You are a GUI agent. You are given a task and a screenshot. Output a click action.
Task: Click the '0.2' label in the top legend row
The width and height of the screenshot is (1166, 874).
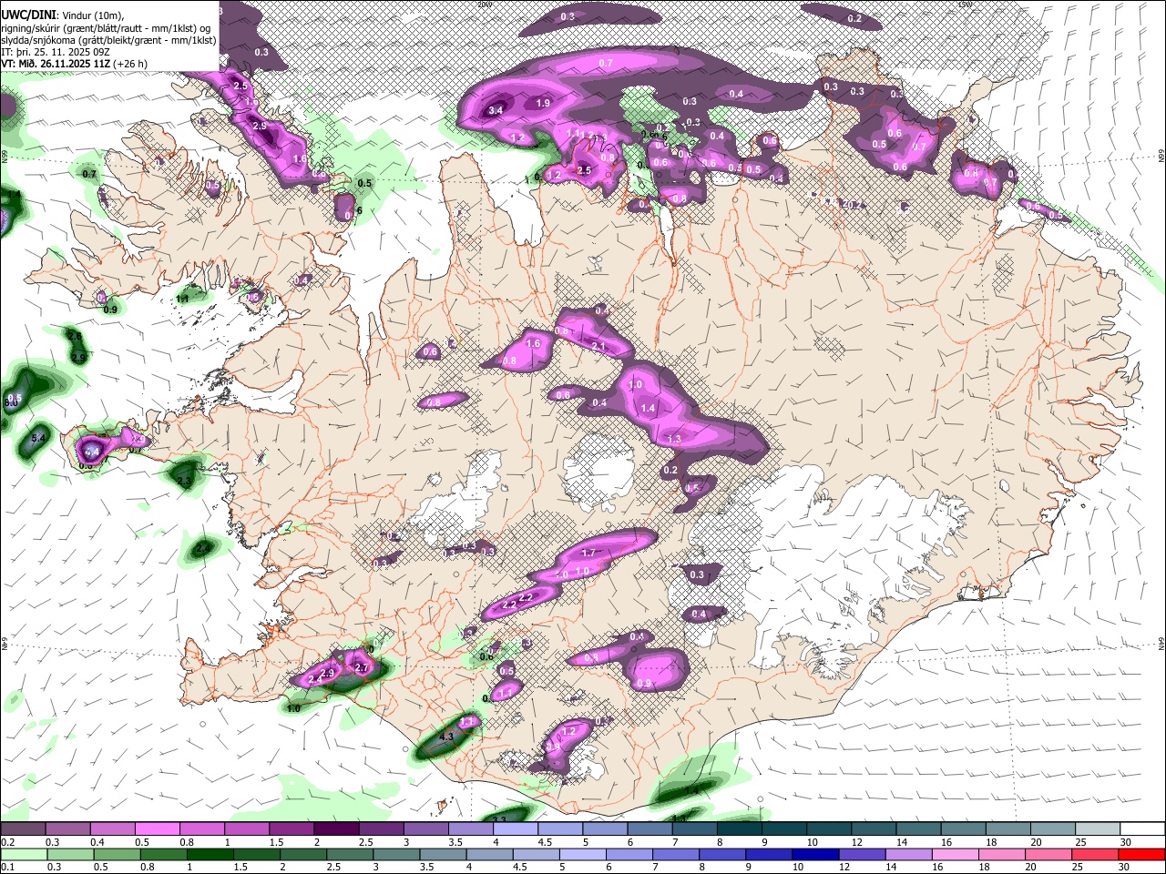(x=7, y=843)
